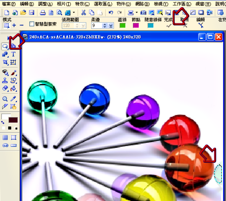Click the rollover link icon in toolbox
Image resolution: width=226 pixels, height=201 pixels.
[x=5, y=145]
